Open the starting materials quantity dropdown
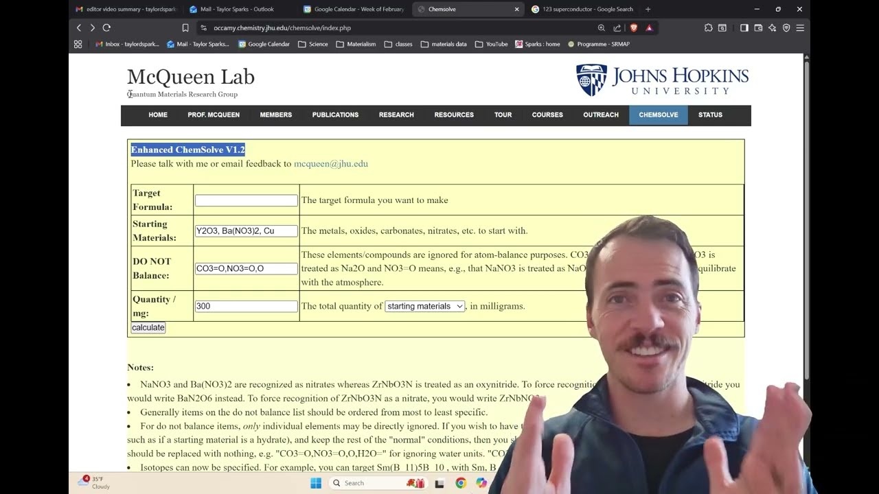879x494 pixels. pyautogui.click(x=425, y=307)
